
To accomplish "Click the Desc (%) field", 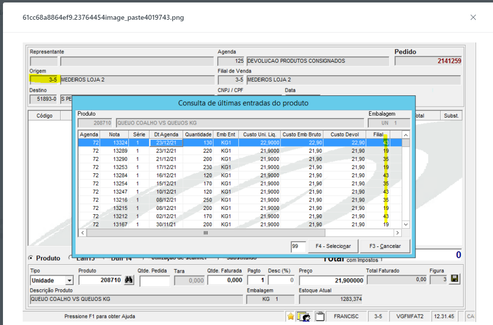I will 281,280.
